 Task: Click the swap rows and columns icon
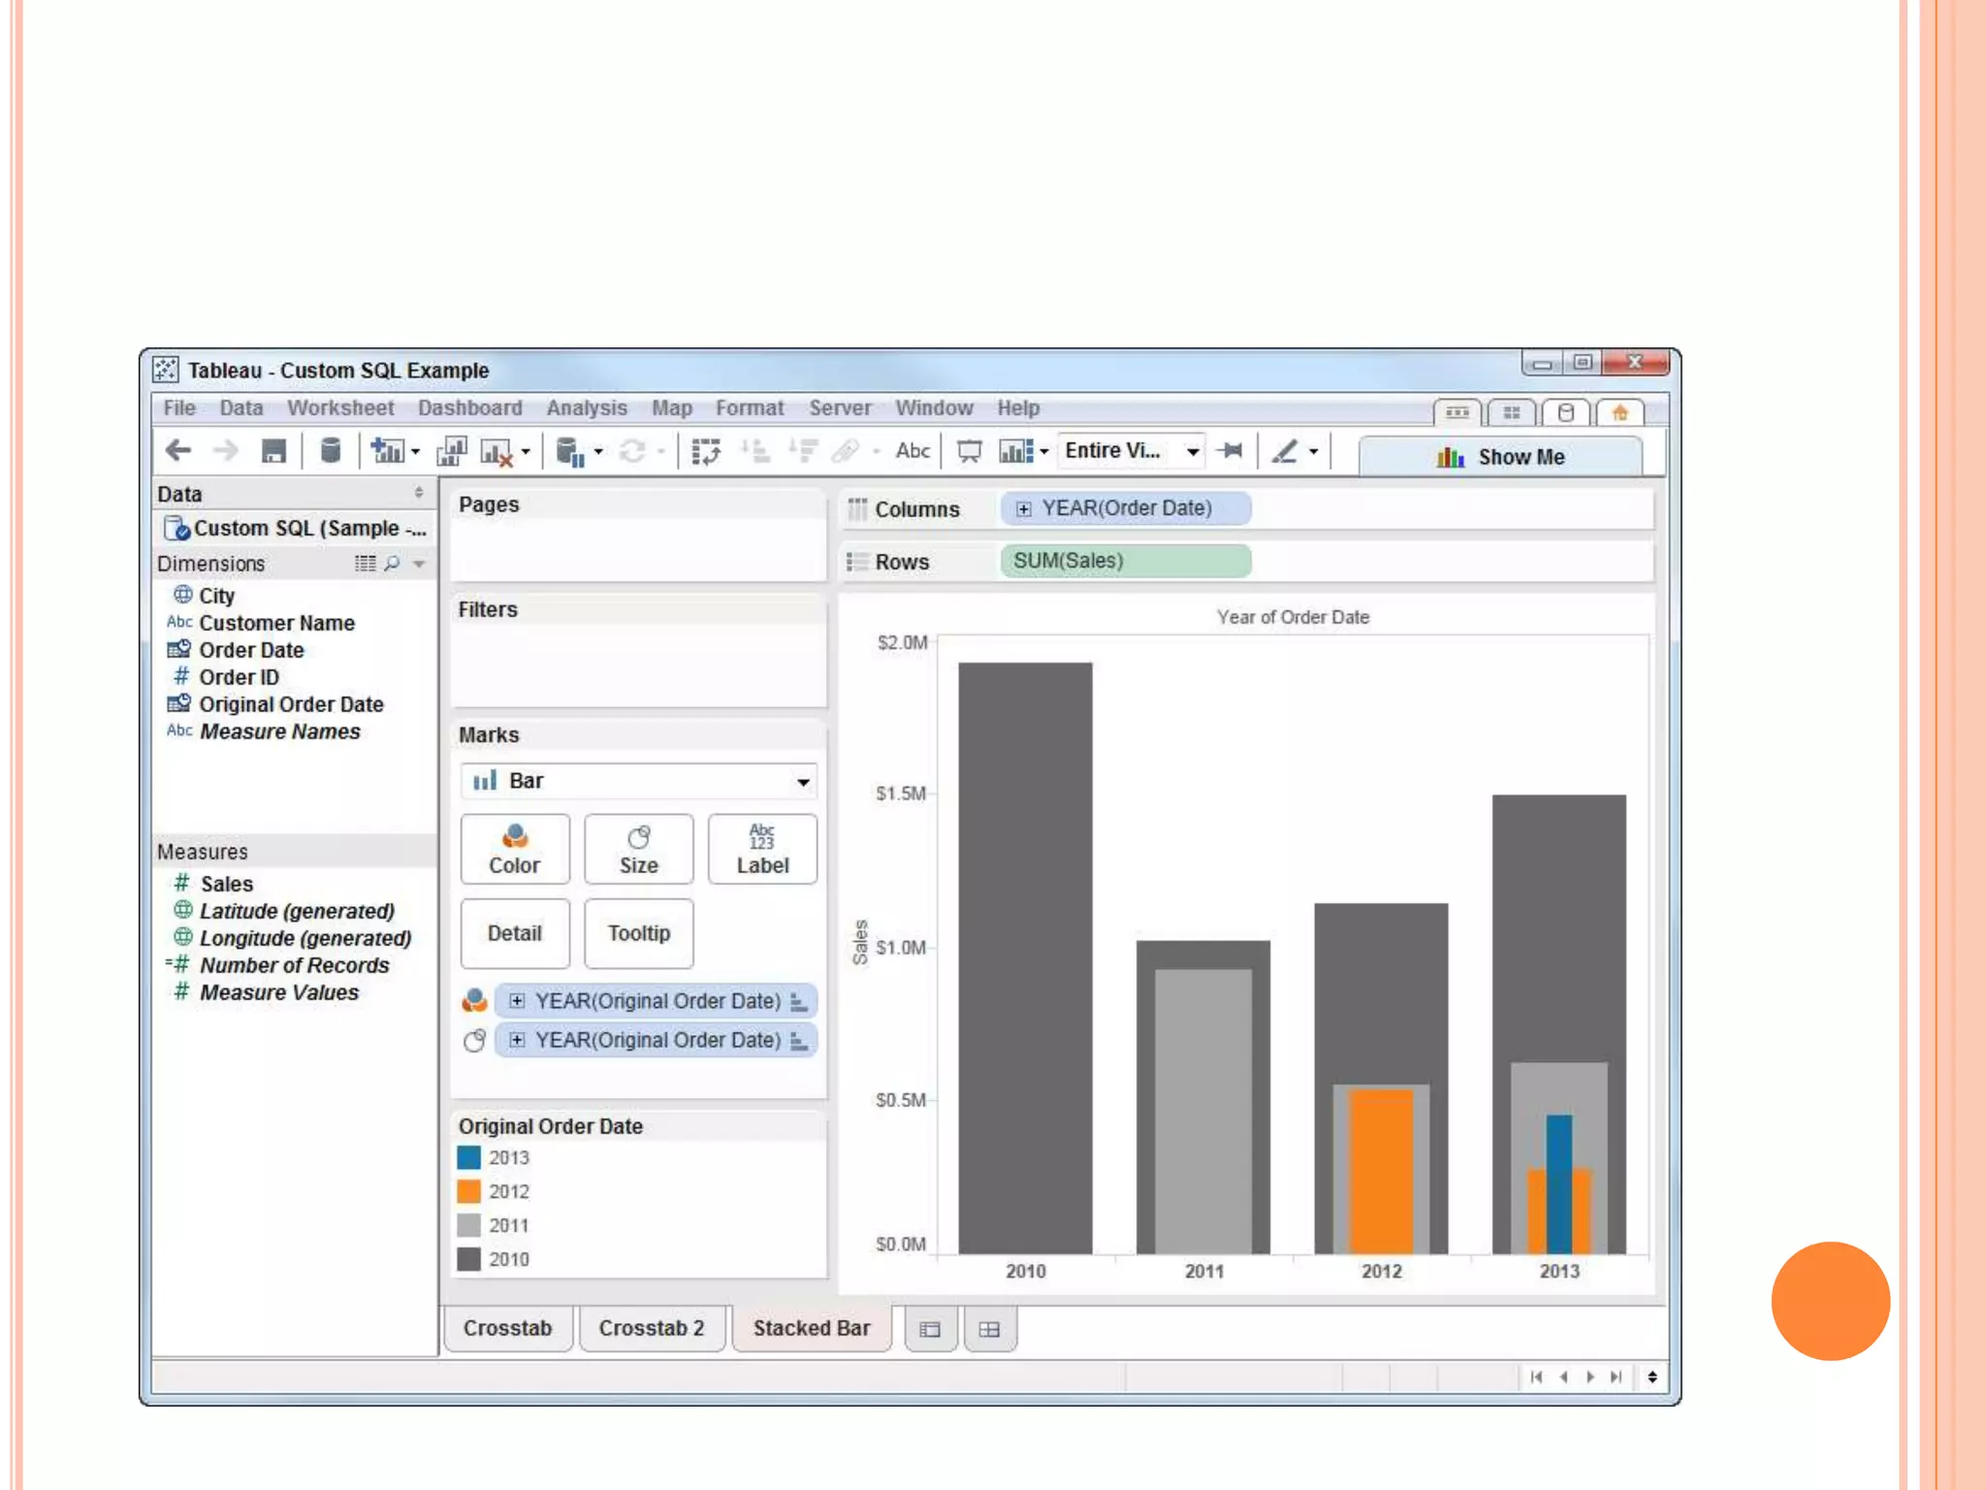point(706,451)
